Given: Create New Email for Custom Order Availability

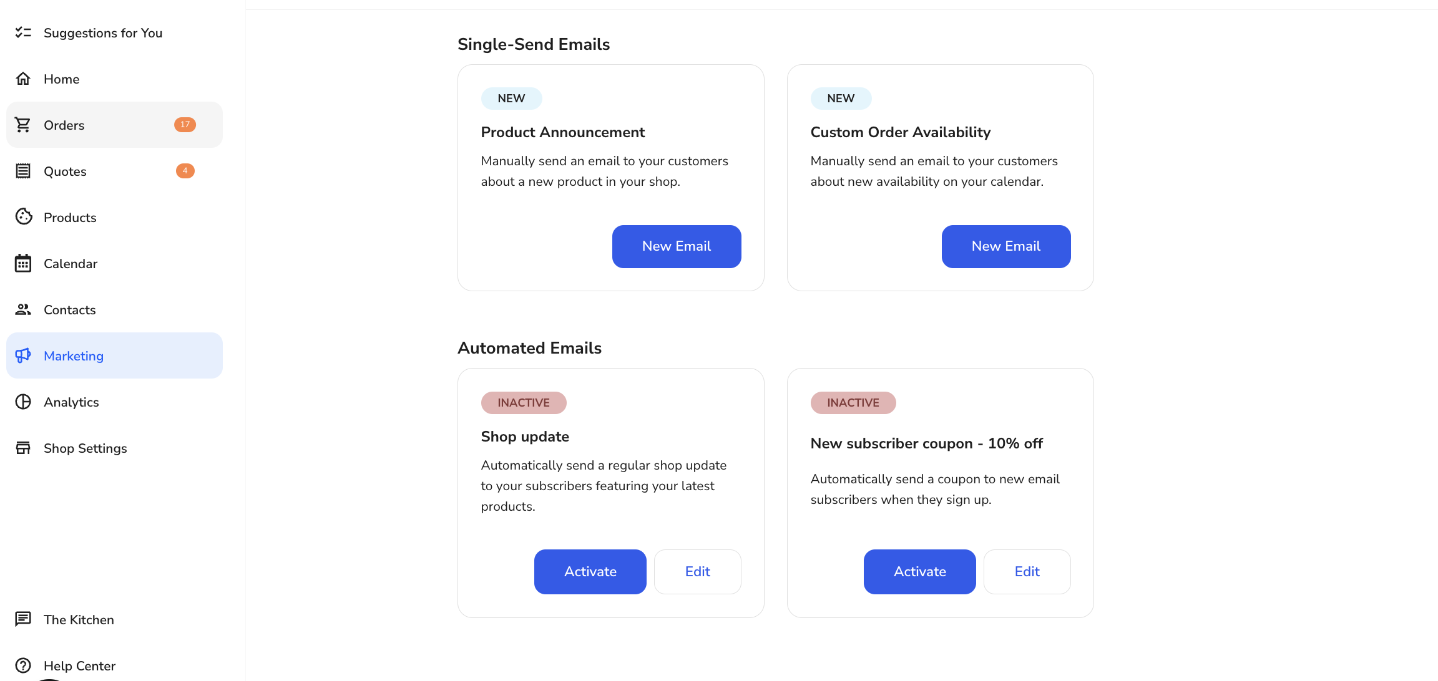Looking at the screenshot, I should click(x=1005, y=246).
